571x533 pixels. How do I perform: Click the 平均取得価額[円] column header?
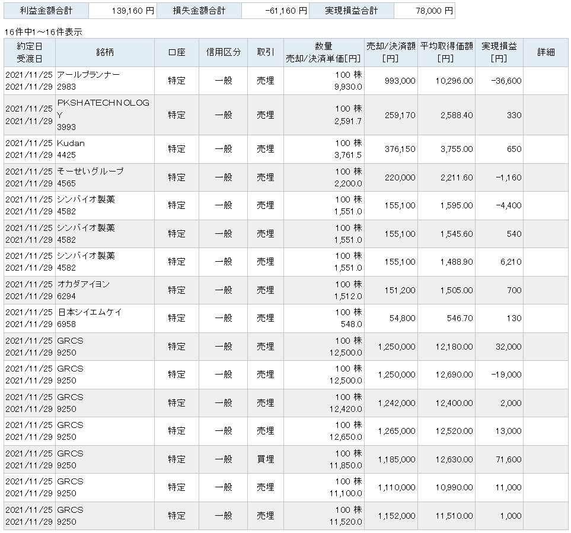[x=446, y=52]
